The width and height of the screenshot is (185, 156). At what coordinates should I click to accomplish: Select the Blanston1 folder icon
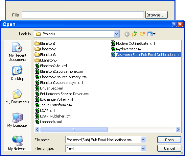(x=37, y=43)
